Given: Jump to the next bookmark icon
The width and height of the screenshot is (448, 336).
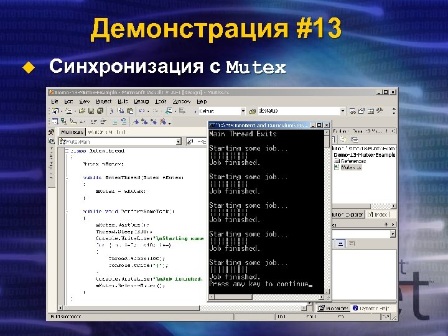Looking at the screenshot, I should coord(144,122).
